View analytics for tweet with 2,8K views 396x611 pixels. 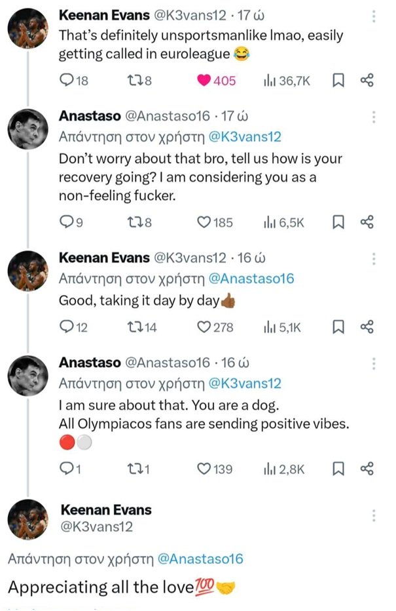(x=268, y=468)
